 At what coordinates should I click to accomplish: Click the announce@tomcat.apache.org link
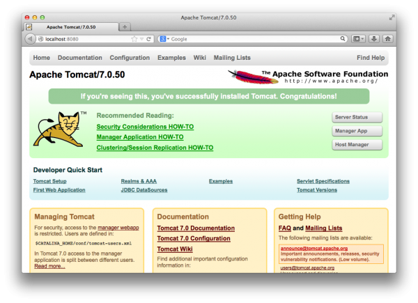[314, 248]
